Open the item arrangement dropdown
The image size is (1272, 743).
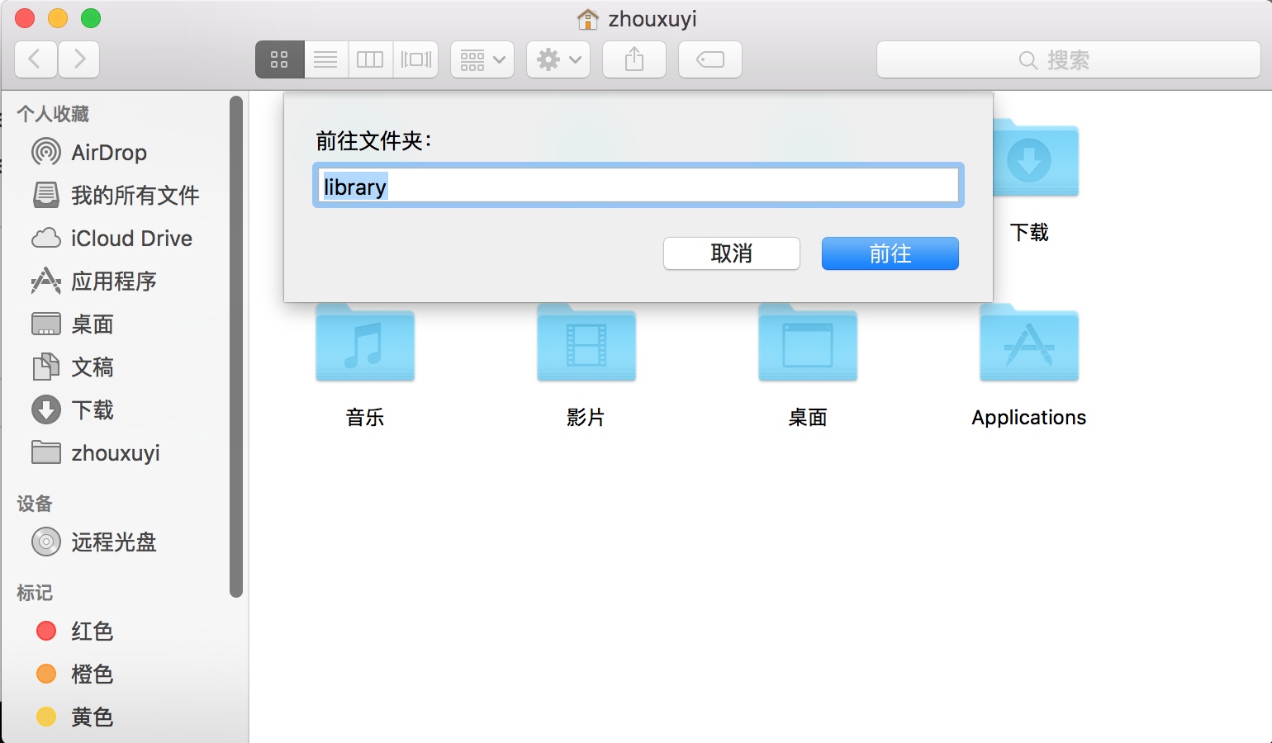coord(482,59)
